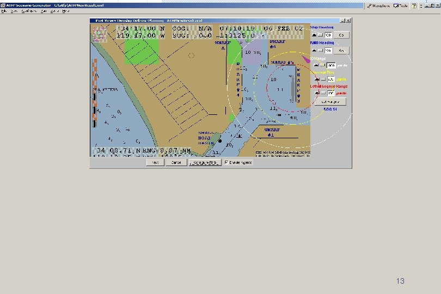The image size is (441, 294).
Task: Open the Configure menu
Action: point(29,11)
